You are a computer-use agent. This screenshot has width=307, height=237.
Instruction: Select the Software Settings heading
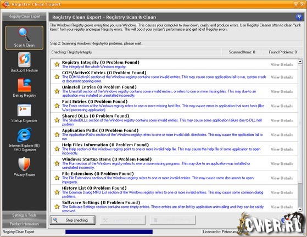pos(101,202)
